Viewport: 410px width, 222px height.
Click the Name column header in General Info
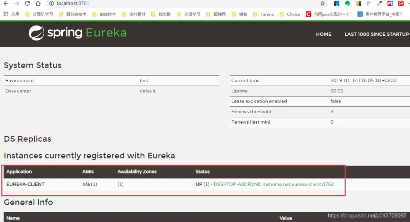click(13, 218)
